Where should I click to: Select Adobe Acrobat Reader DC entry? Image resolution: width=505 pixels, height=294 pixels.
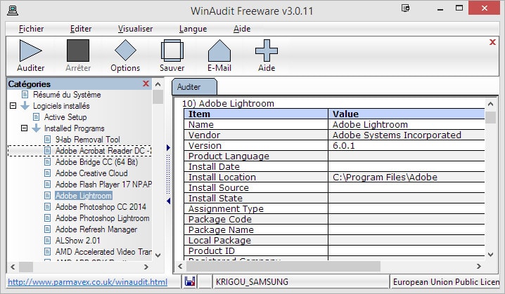click(103, 151)
